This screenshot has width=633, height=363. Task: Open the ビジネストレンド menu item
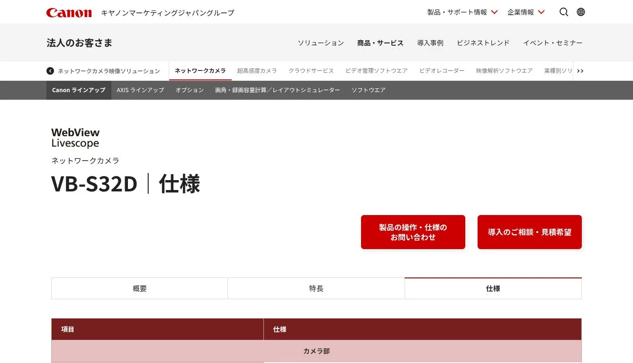[483, 43]
